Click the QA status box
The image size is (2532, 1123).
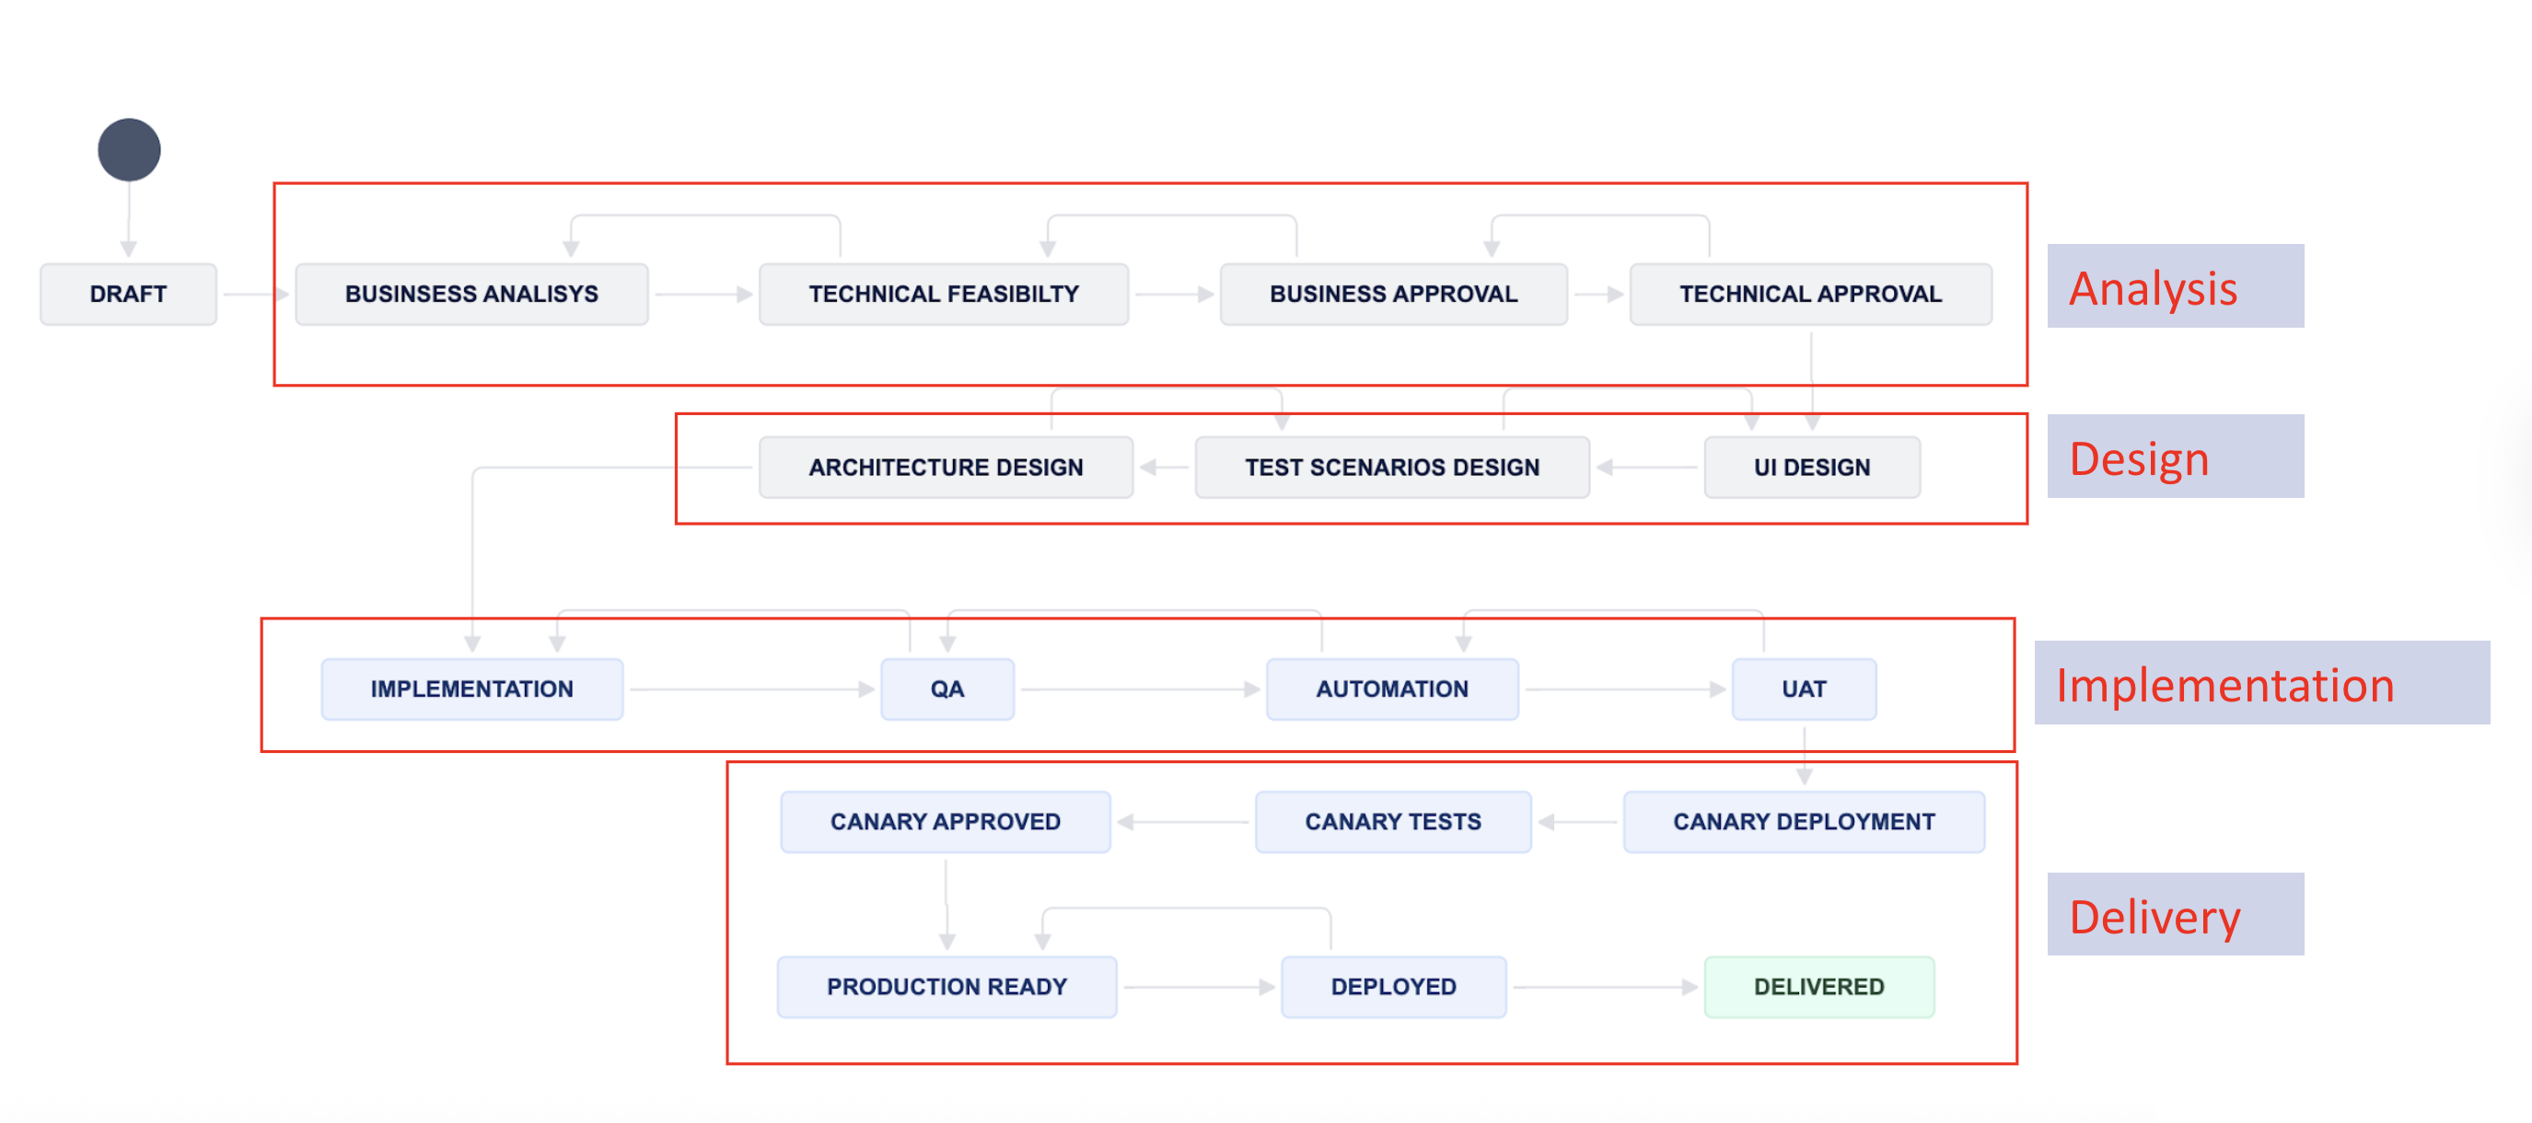tap(947, 689)
